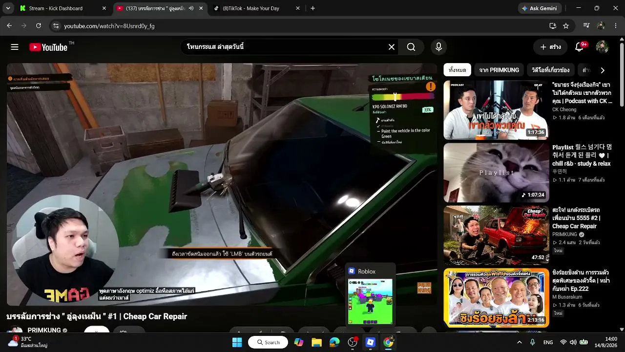
Task: Click the address bar URL
Action: pos(109,26)
